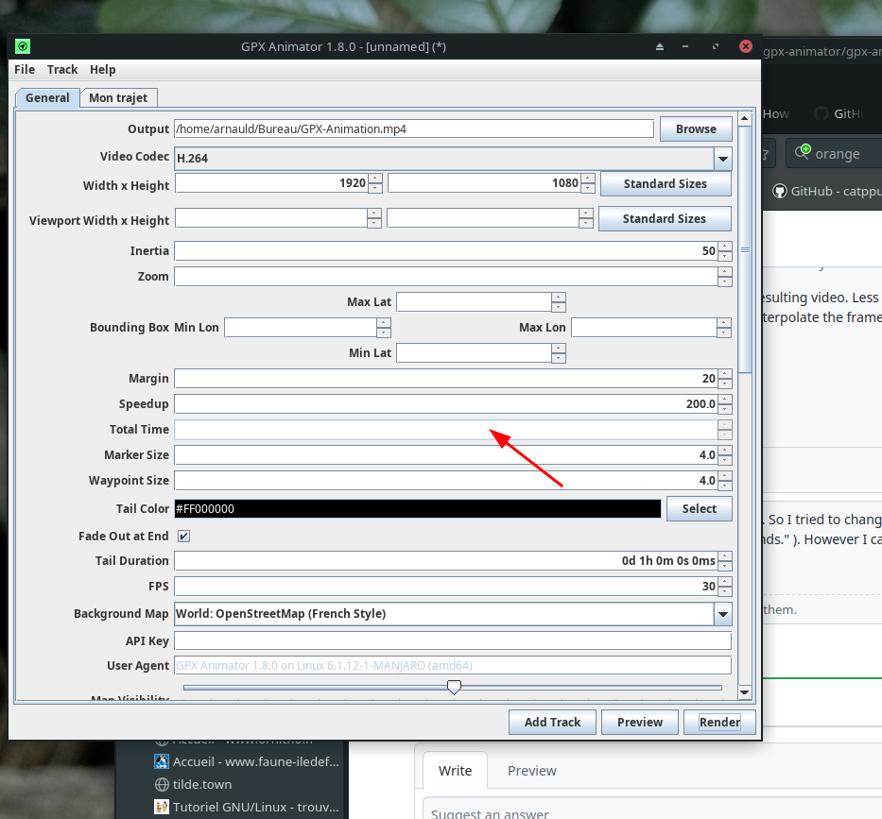Image resolution: width=882 pixels, height=819 pixels.
Task: Click the Map Visibility slider handle
Action: click(x=454, y=687)
